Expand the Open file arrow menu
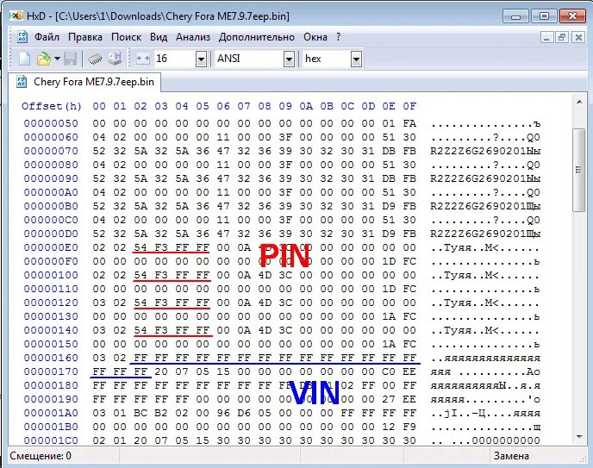 point(57,59)
